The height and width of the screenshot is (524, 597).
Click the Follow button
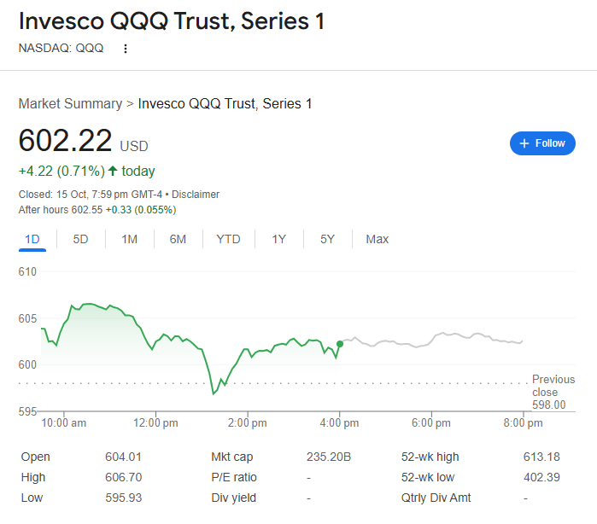pos(542,143)
